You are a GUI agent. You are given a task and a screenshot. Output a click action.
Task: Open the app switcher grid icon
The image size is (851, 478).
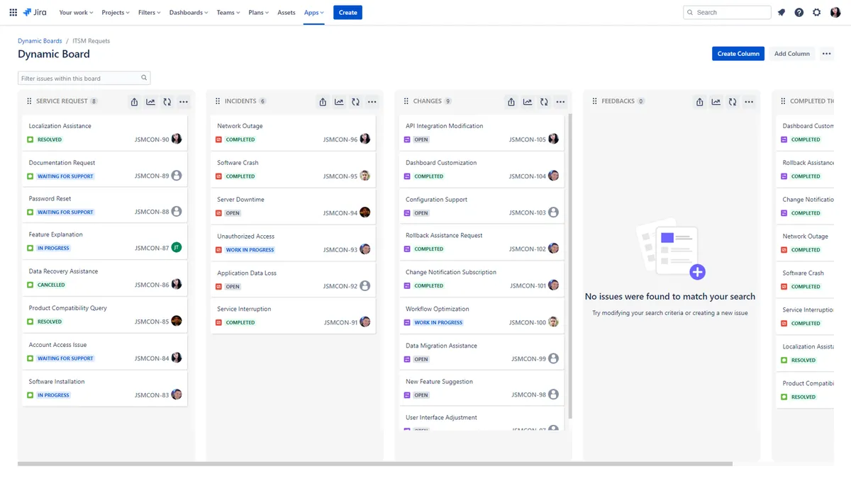point(13,12)
